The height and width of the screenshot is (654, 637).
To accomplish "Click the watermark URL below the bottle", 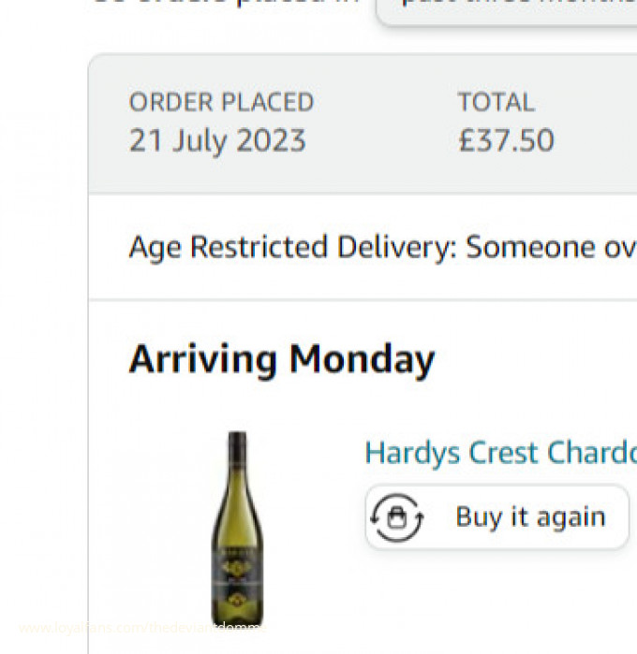I will coord(141,628).
